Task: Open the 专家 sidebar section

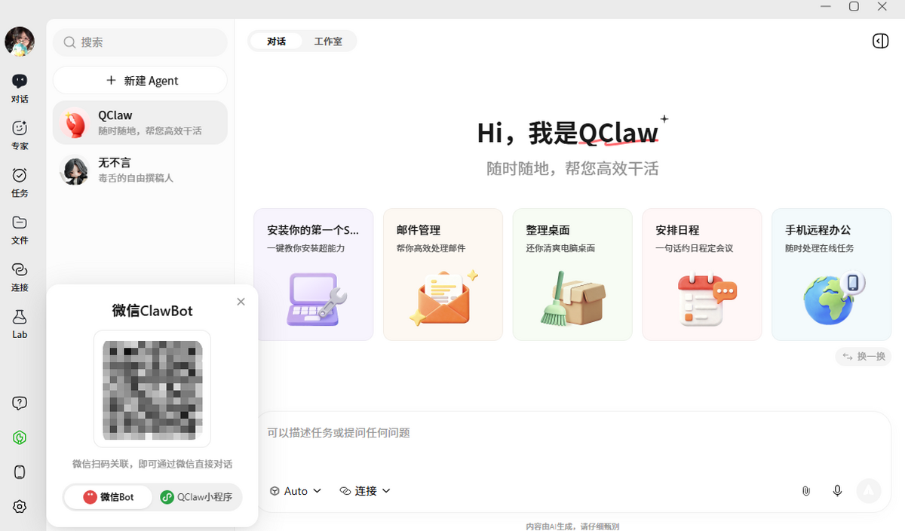Action: point(20,136)
